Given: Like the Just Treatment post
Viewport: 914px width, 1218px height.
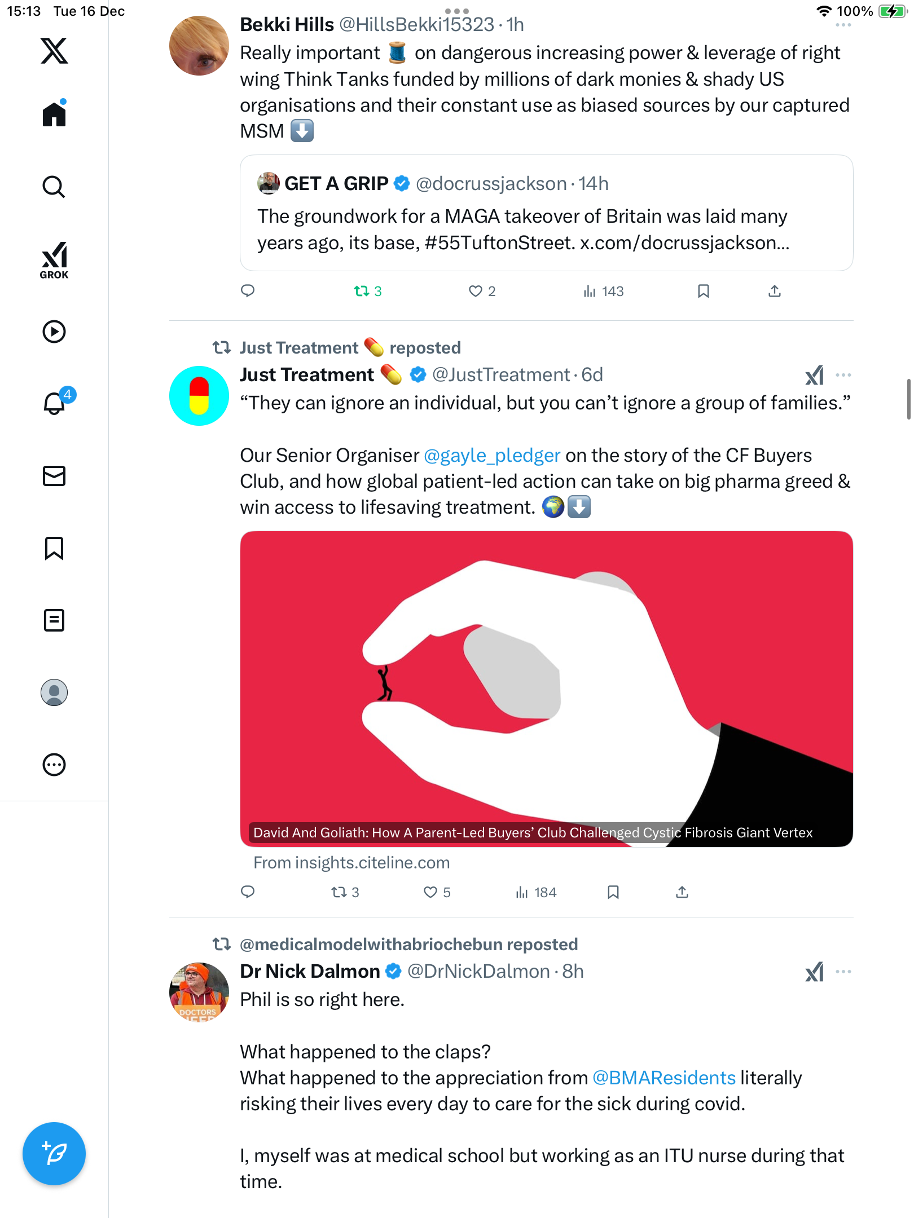Looking at the screenshot, I should tap(430, 892).
